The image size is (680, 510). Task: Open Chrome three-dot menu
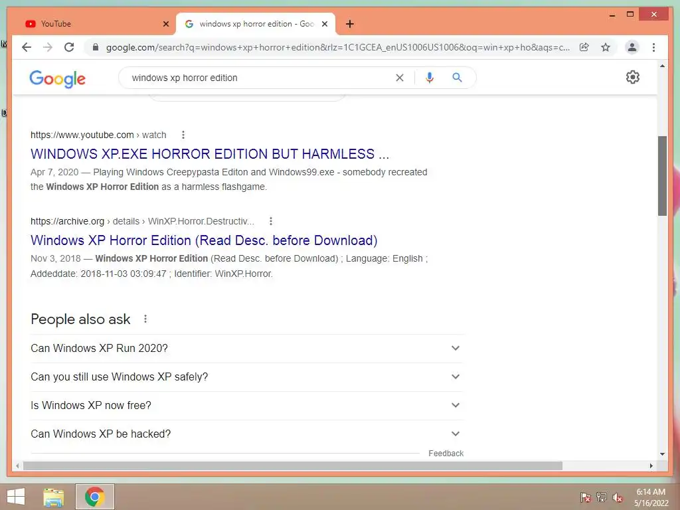[x=653, y=47]
